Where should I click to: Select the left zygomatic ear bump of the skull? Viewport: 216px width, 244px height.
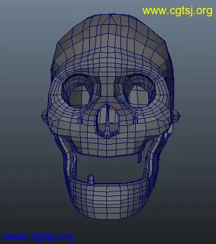pyautogui.click(x=45, y=115)
